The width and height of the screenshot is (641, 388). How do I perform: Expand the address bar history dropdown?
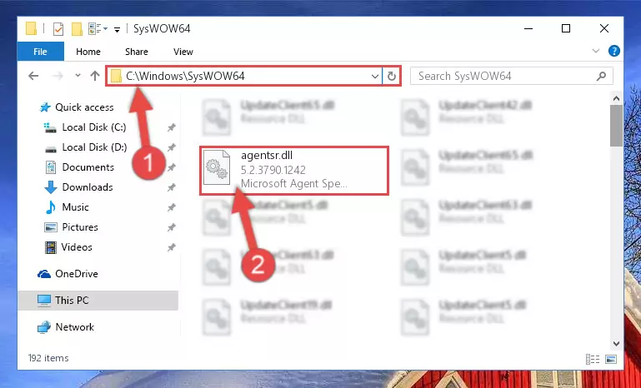pos(374,77)
